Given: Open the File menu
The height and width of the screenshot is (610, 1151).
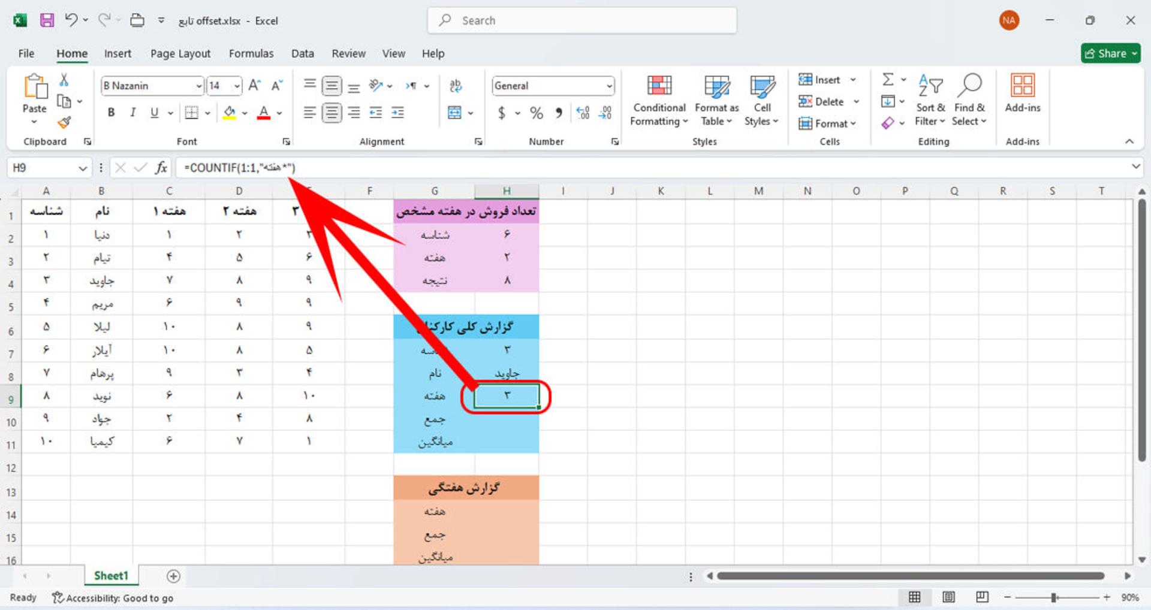Looking at the screenshot, I should pos(26,53).
